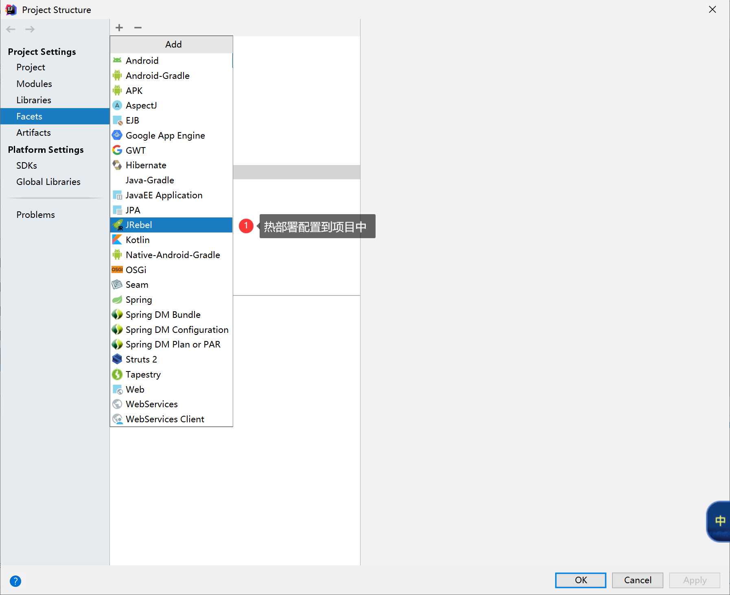Click the JPA icon

coord(117,210)
